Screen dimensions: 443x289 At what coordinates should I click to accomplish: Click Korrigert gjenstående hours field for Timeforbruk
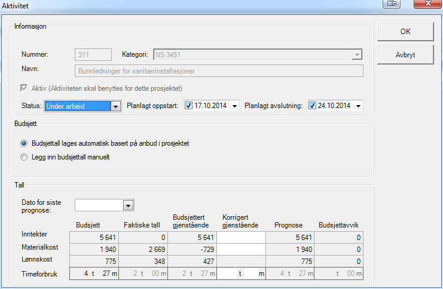pos(227,273)
